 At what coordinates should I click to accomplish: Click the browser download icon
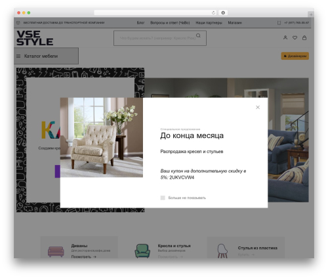pos(223,12)
